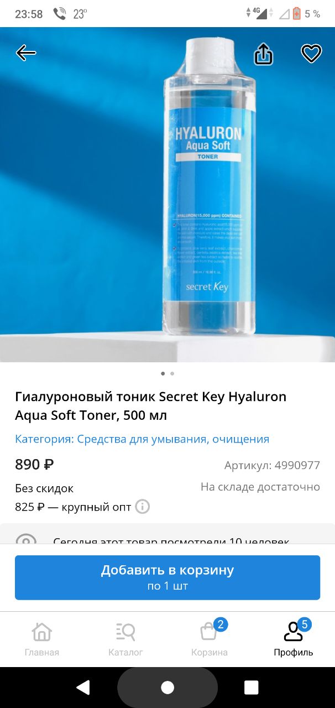Viewport: 335px width, 708px height.
Task: Tap the Android back navigation button
Action: pos(83,688)
